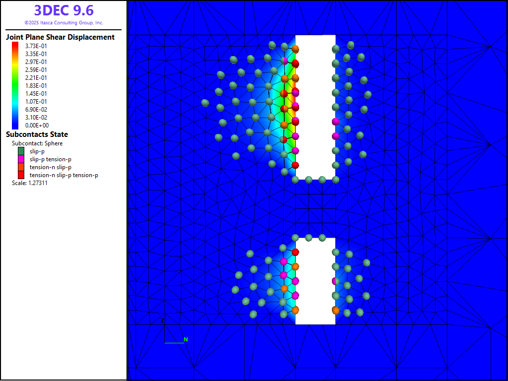Click inside the upper white excavation opening

tap(315, 107)
